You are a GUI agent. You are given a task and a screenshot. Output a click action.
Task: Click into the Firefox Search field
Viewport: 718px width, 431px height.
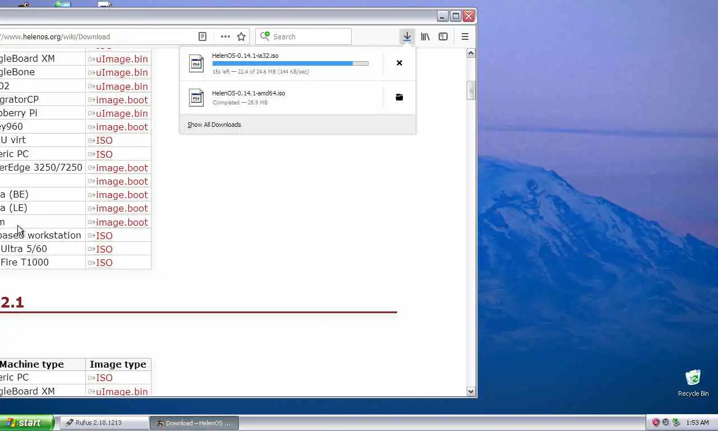tap(303, 36)
